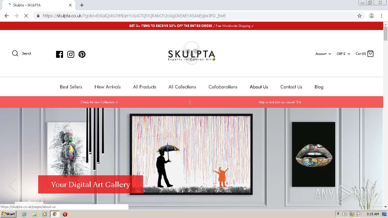This screenshot has width=388, height=218.
Task: View site security padlock info
Action: coord(38,16)
